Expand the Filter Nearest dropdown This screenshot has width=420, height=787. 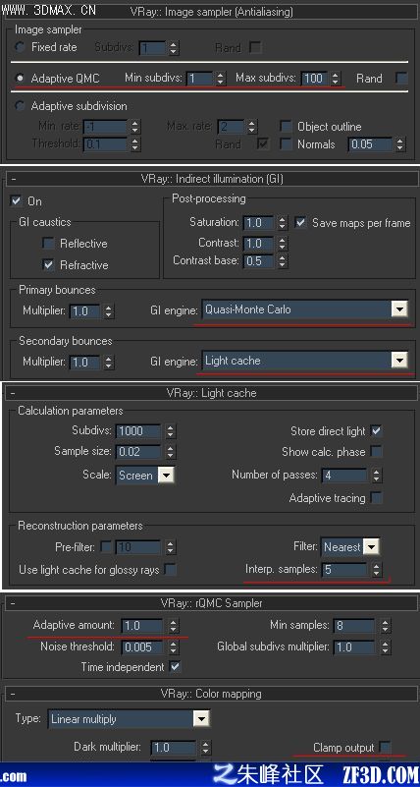click(371, 546)
